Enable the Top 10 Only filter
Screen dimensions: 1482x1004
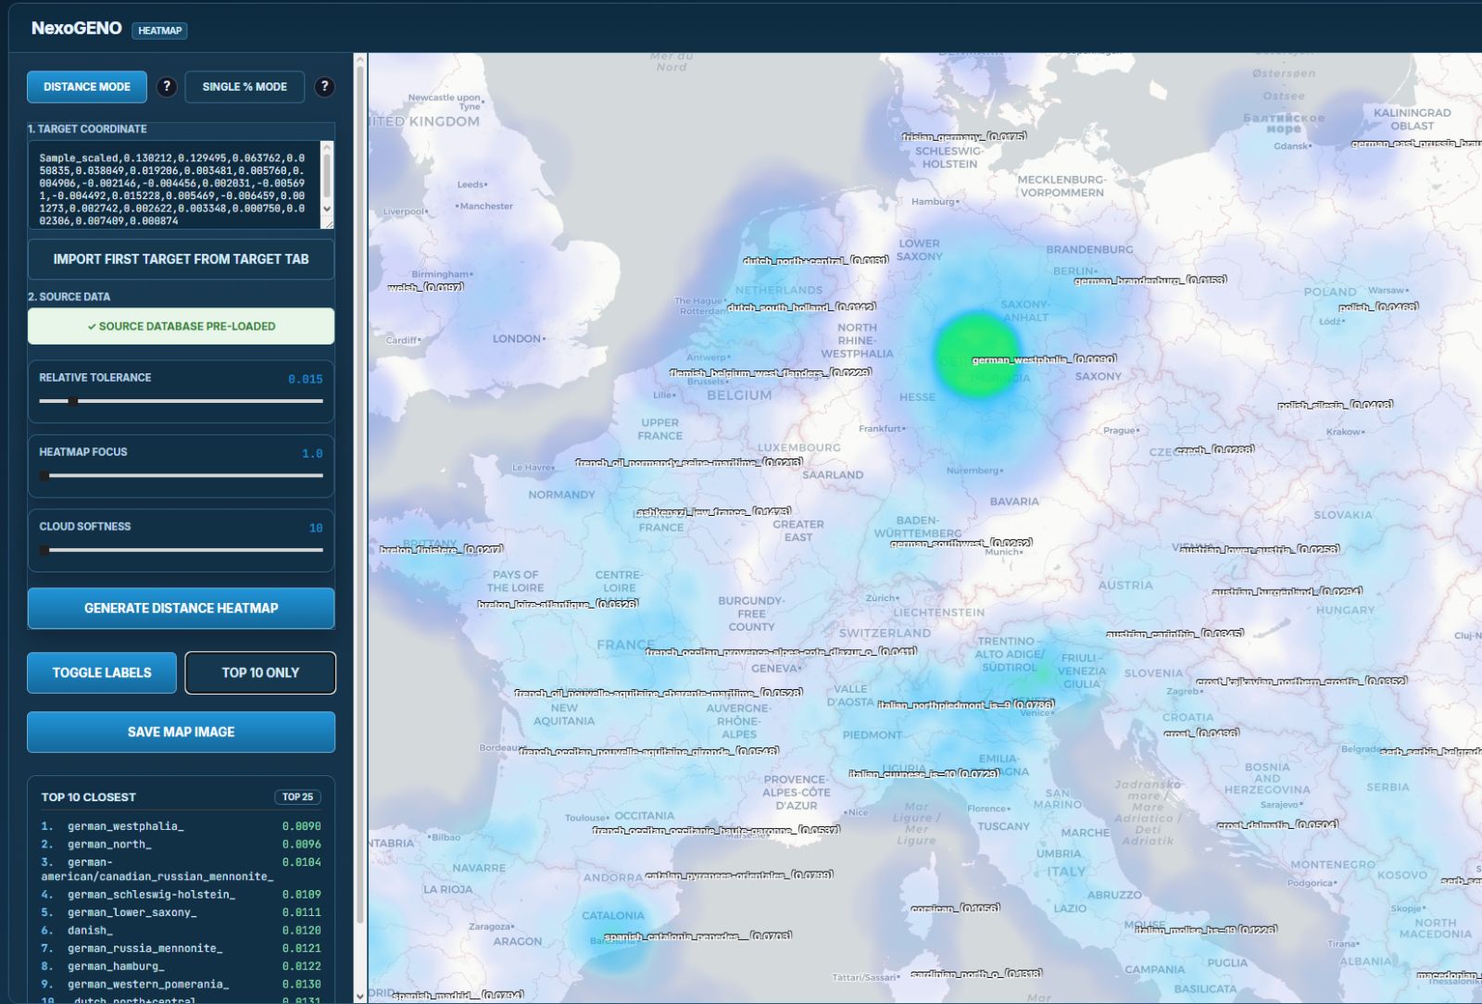tap(260, 672)
